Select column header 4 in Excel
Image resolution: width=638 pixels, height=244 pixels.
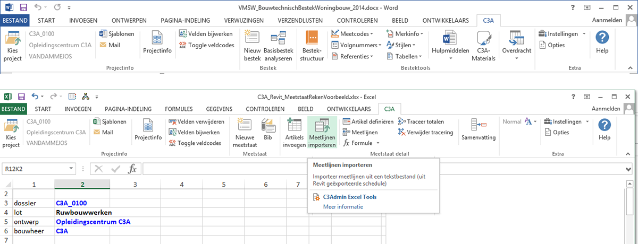point(182,184)
